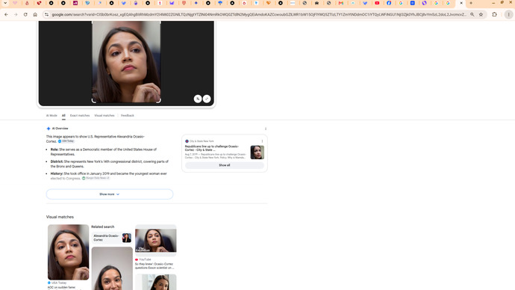Open City & State New York article link
This screenshot has width=515, height=290.
(212, 148)
